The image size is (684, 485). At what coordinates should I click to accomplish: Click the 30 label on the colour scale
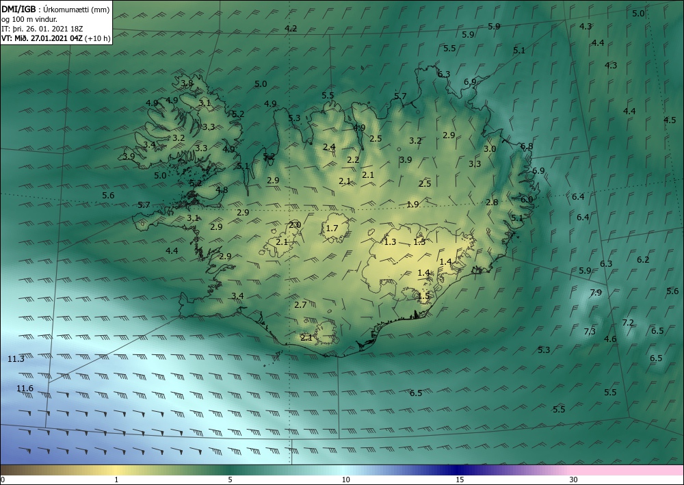tap(574, 480)
